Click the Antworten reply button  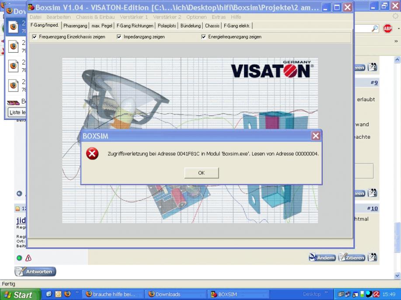pos(35,271)
